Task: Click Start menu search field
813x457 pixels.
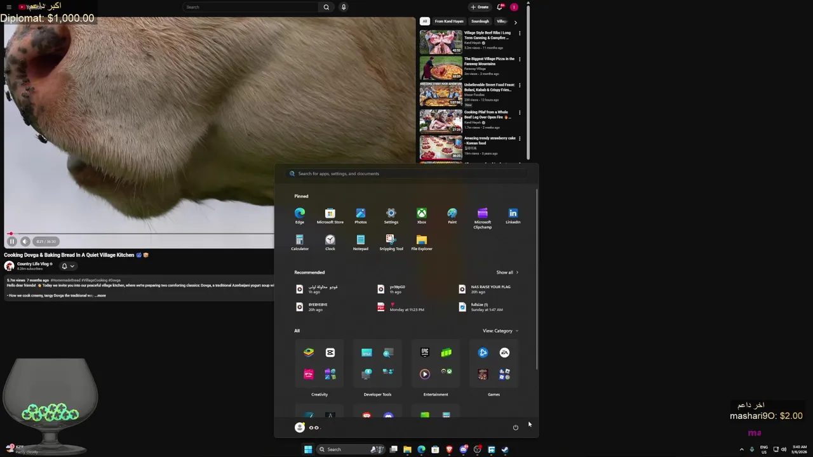Action: point(406,173)
